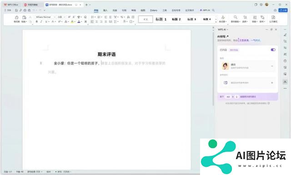This screenshot has width=291, height=175.
Task: Open the 文件 menu
Action: click(x=8, y=10)
